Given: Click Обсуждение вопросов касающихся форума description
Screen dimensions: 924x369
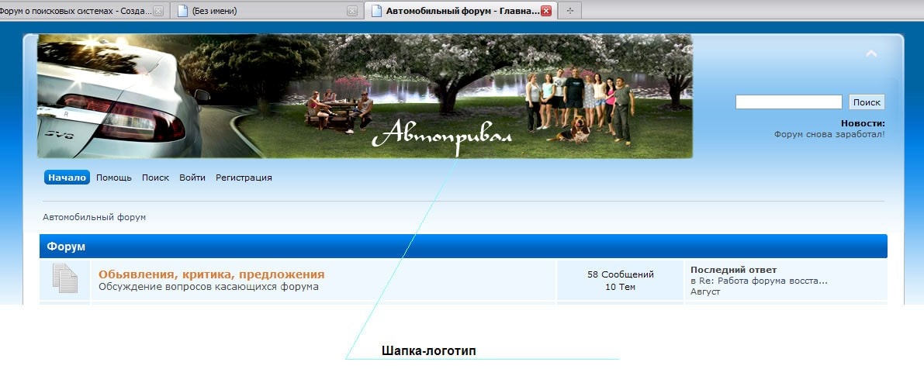Looking at the screenshot, I should point(209,287).
